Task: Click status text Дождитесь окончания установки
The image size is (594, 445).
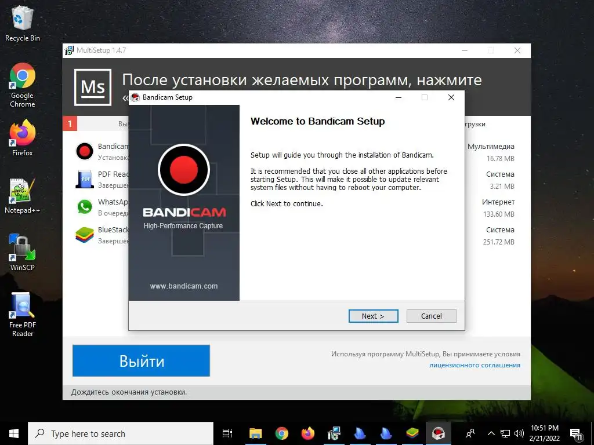Action: (129, 392)
